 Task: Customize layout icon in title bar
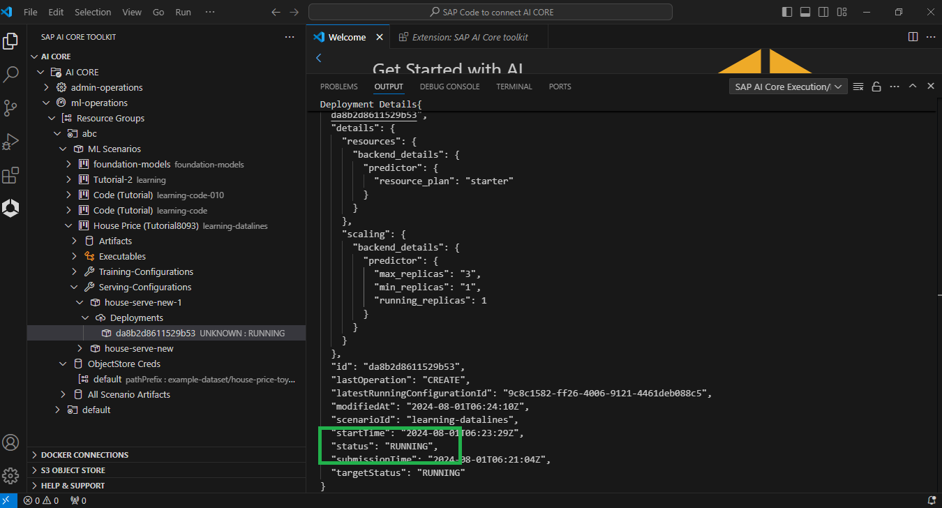(842, 12)
